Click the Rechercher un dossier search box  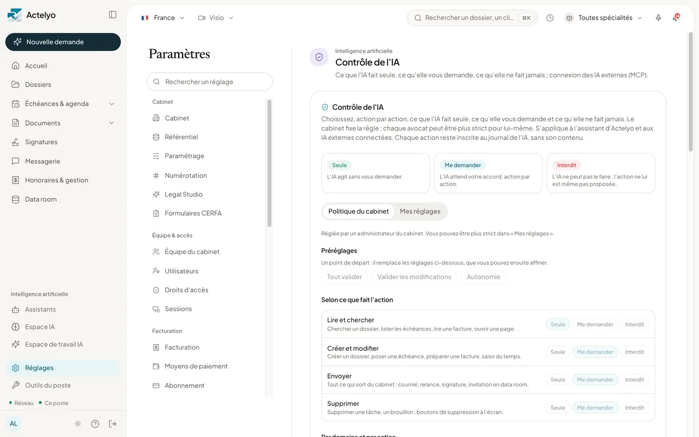point(472,18)
